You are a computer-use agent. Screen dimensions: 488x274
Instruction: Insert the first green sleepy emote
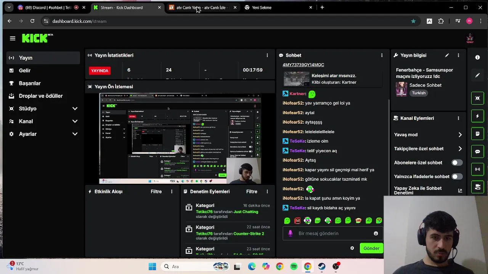pyautogui.click(x=287, y=220)
